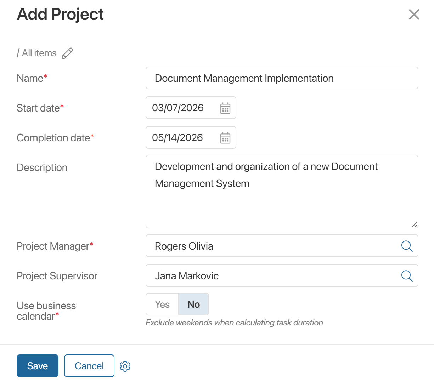Click the Project Supervisor search magnifier icon
Viewport: 434px width, 381px height.
[x=407, y=276]
